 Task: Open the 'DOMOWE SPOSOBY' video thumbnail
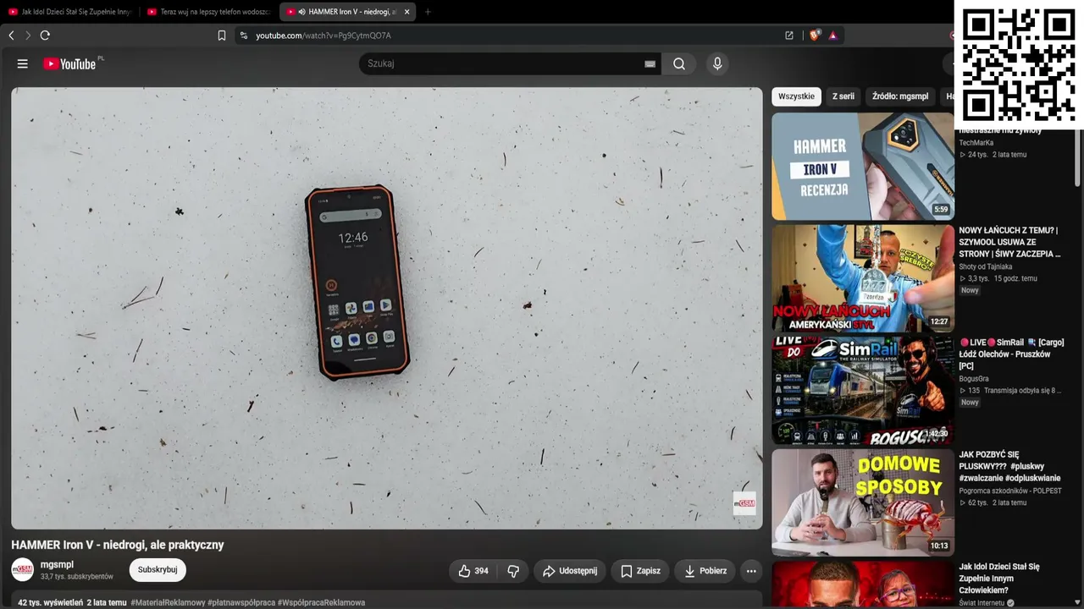(x=863, y=502)
